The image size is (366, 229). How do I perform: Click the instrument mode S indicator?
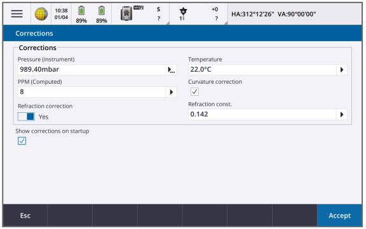pyautogui.click(x=158, y=10)
